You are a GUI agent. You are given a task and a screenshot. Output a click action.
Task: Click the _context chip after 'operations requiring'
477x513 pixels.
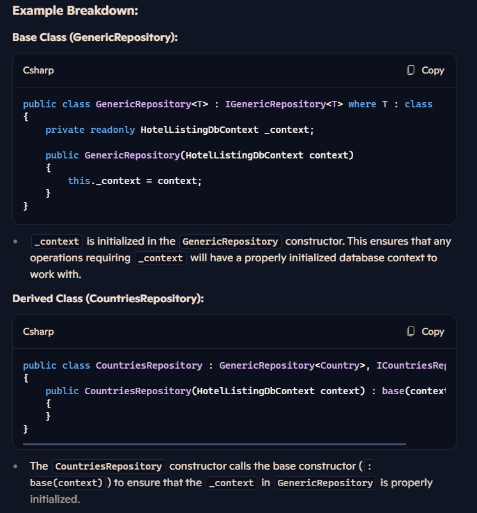160,258
